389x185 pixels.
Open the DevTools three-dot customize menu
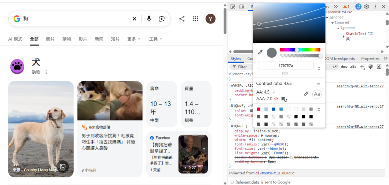[375, 7]
